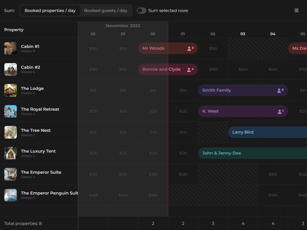Viewport: 307px width, 230px height.
Task: Open the Ms Dav booking bar
Action: coord(298,48)
